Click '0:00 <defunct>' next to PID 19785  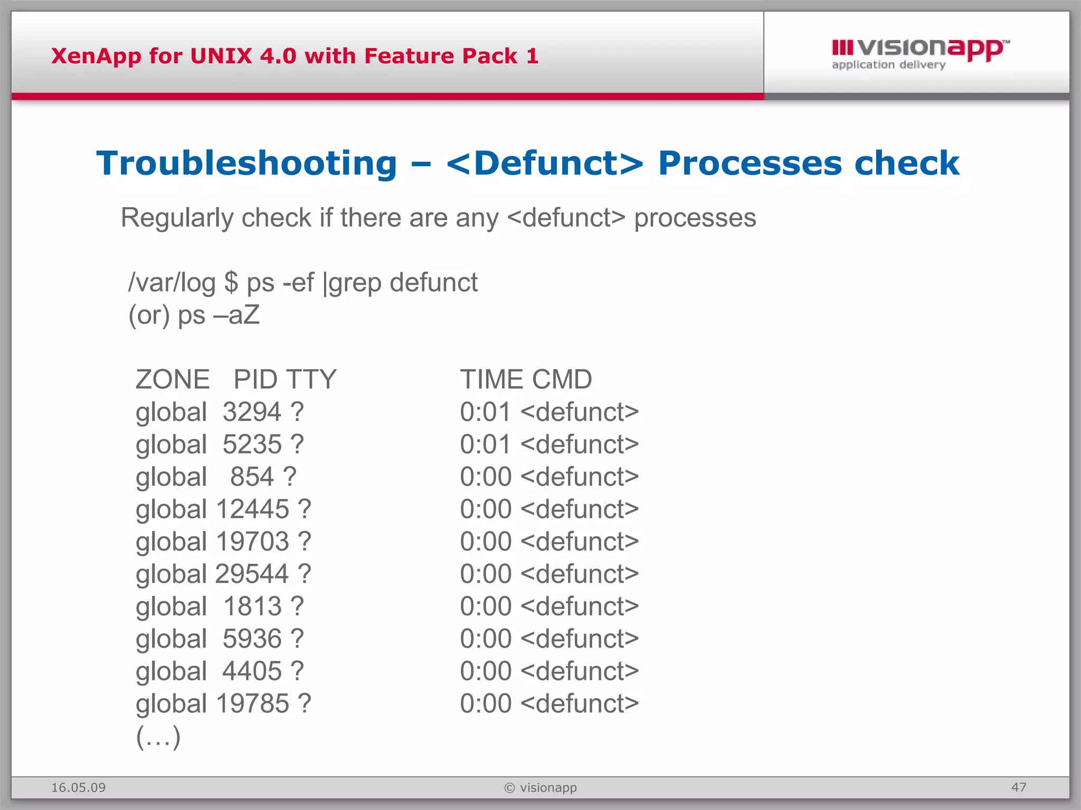pos(549,704)
